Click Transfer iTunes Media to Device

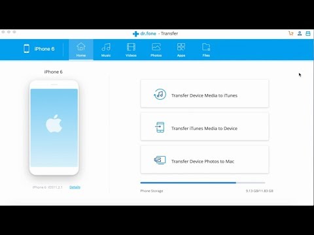point(205,127)
